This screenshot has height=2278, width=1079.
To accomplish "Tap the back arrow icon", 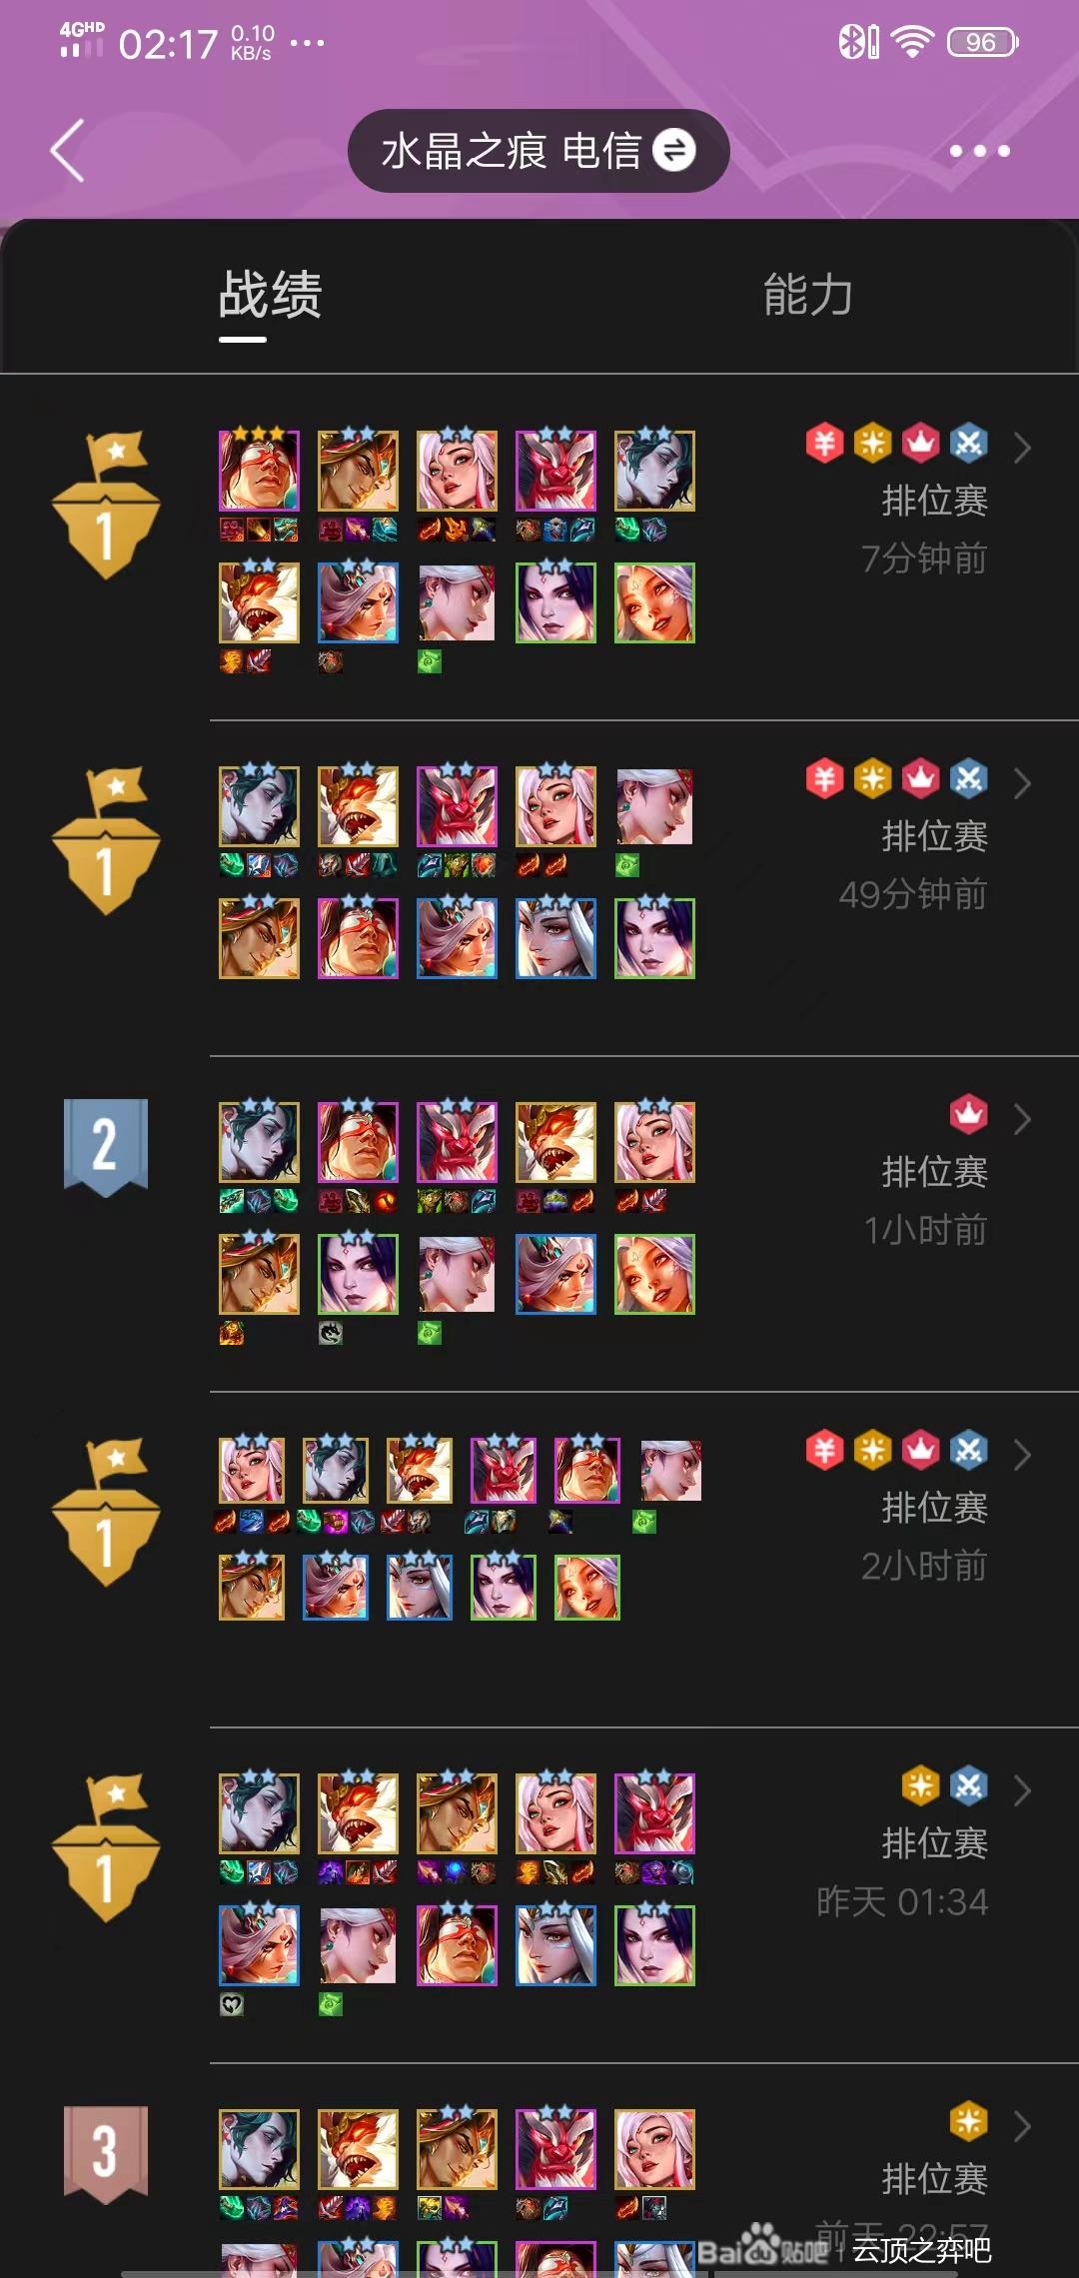I will click(x=68, y=151).
